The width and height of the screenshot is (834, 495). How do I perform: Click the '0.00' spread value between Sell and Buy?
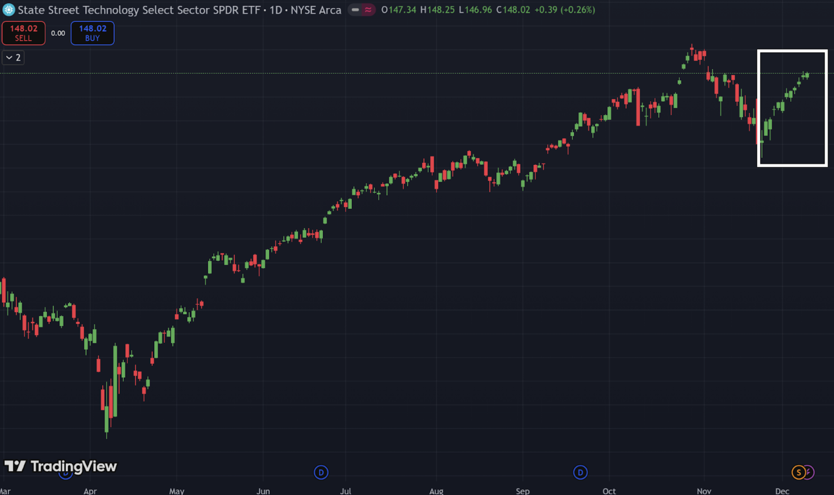pyautogui.click(x=58, y=33)
